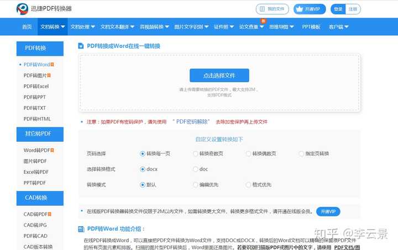
Task: Open Excel转PDF in the sidebar
Action: (36, 172)
